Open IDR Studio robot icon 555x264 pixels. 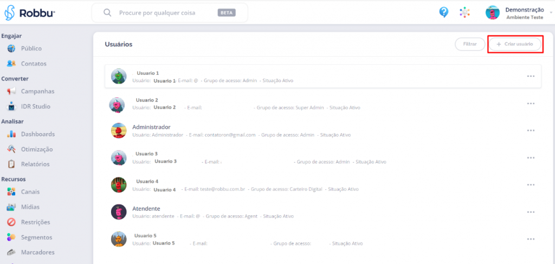point(11,107)
